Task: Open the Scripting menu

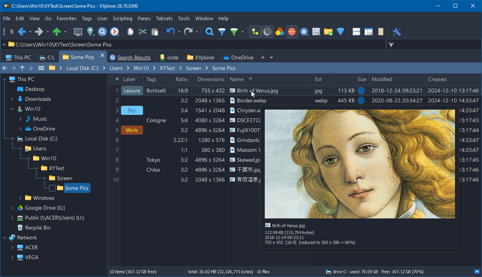Action: click(122, 18)
